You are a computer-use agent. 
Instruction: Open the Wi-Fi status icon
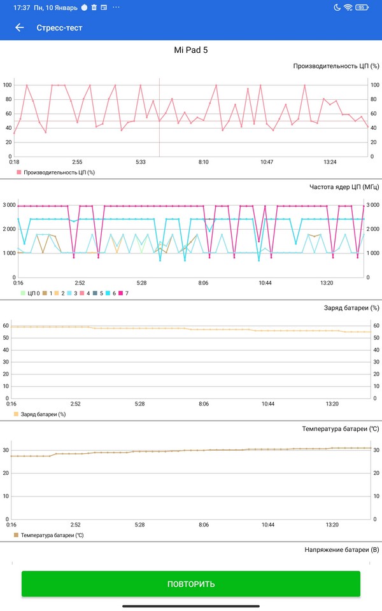coord(348,8)
